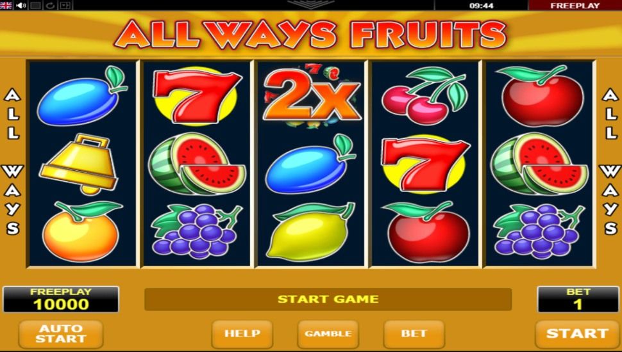The width and height of the screenshot is (622, 352).
Task: Expand the chevron panel at top center
Action: 311,4
